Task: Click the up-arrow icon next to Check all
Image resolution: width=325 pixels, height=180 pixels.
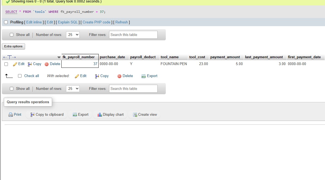Action: tap(9, 76)
